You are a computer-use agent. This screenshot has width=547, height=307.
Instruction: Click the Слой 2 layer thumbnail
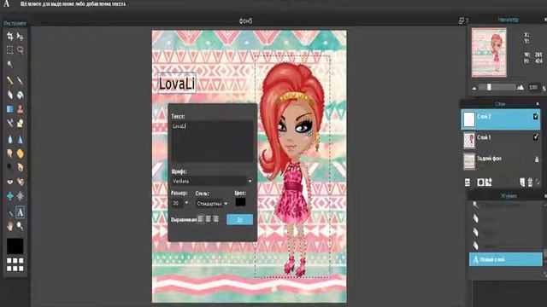pos(469,119)
